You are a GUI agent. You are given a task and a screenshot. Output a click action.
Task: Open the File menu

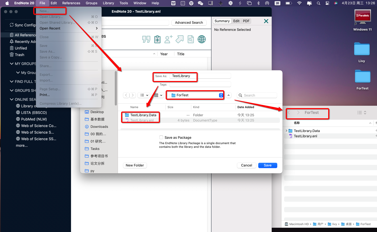(x=42, y=3)
